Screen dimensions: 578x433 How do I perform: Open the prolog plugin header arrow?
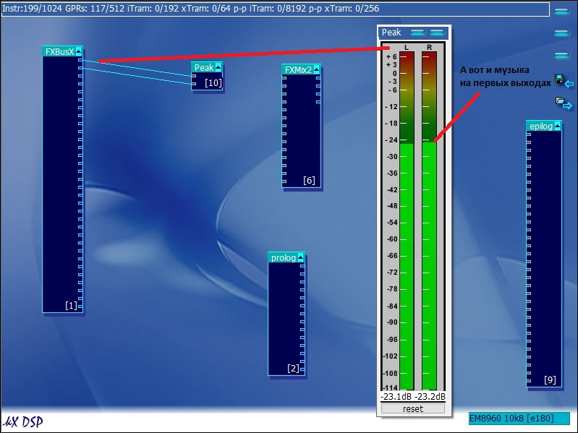coord(300,258)
